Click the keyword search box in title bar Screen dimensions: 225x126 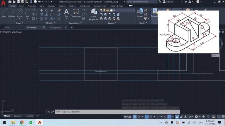[142, 2]
